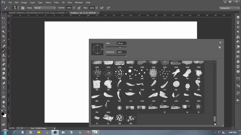Screen dimensions: 241x135
Task: Open the Windows Start button
Action: (x=5, y=132)
